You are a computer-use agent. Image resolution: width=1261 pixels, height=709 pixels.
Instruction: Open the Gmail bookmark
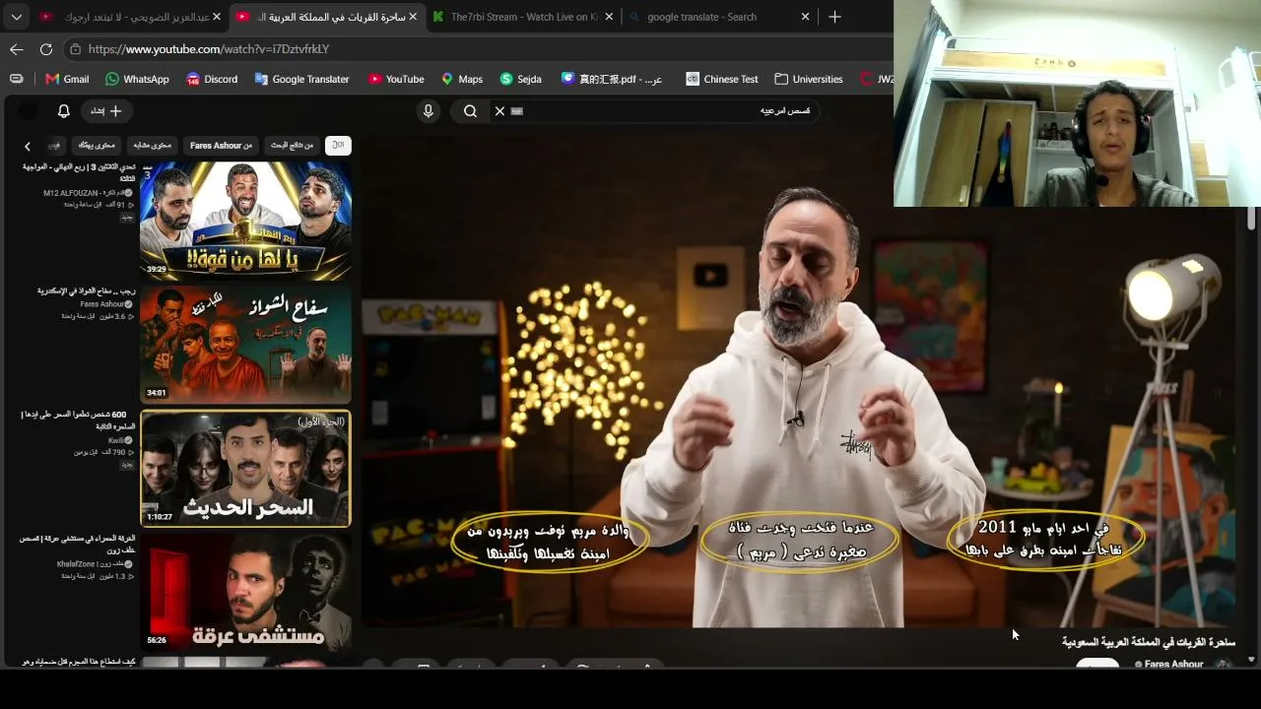pyautogui.click(x=66, y=79)
